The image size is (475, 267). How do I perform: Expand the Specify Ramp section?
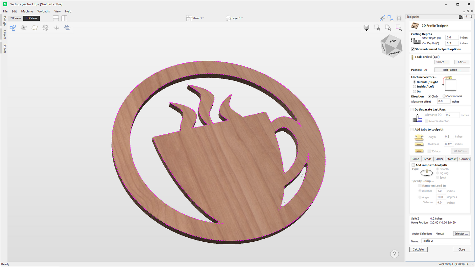[x=422, y=181]
